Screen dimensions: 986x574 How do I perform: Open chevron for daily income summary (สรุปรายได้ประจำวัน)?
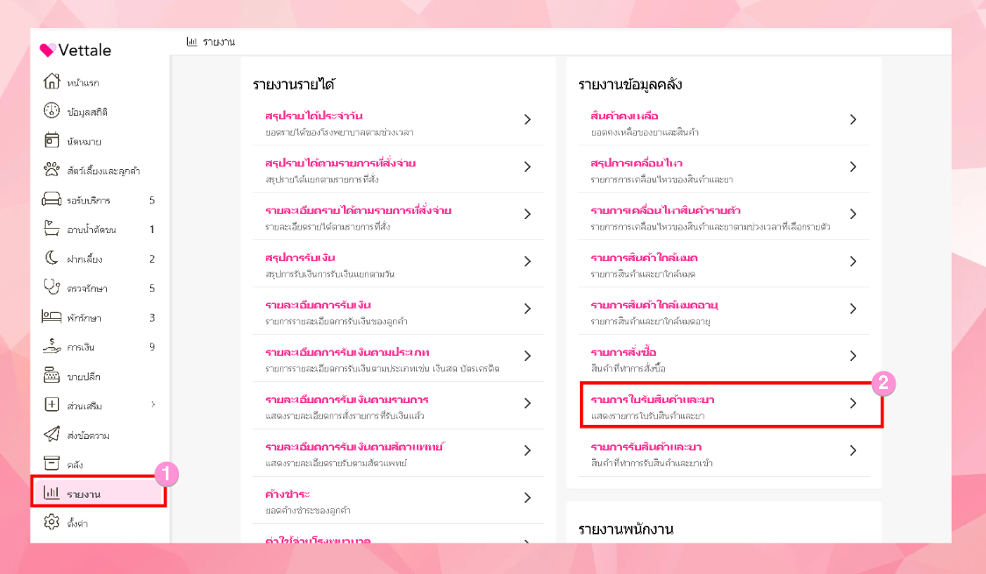[x=527, y=119]
